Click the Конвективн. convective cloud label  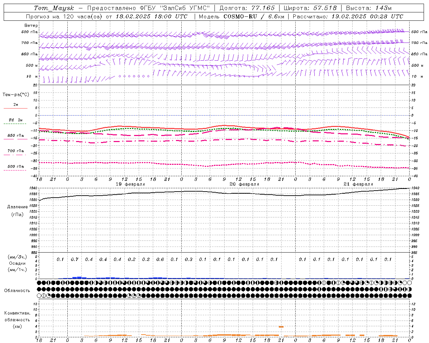pos(17,313)
